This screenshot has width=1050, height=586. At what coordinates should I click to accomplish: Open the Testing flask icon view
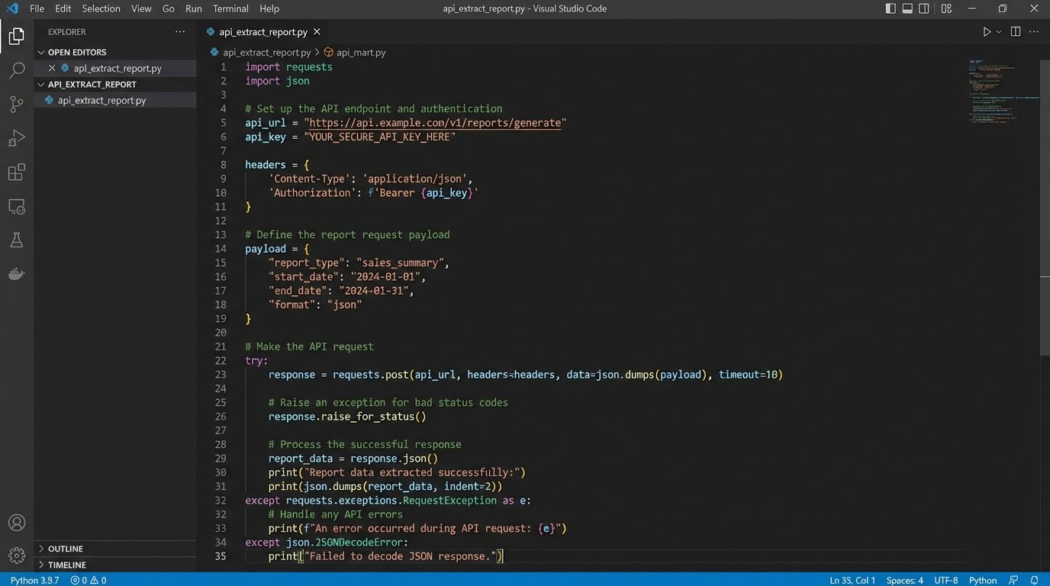click(17, 240)
